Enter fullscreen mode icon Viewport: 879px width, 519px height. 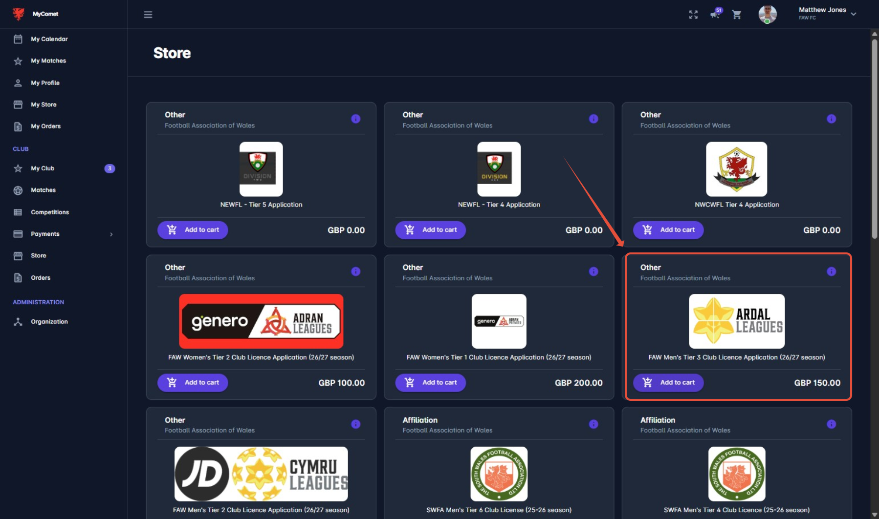pos(693,15)
